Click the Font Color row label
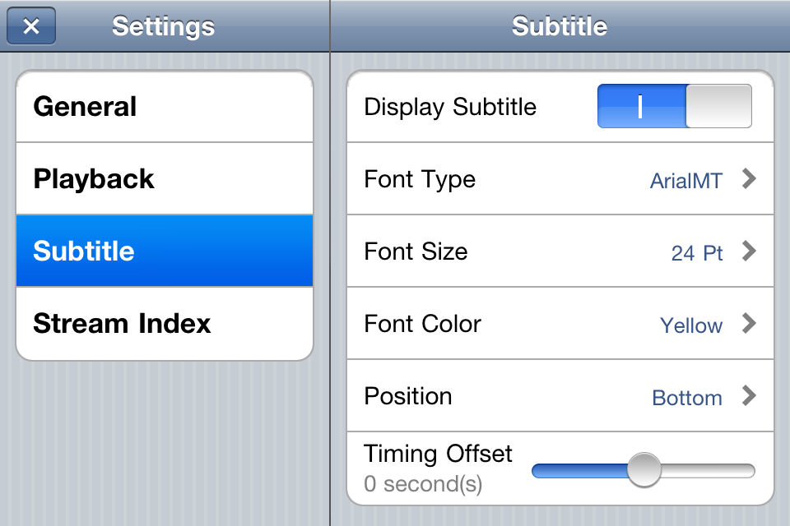 [x=422, y=324]
